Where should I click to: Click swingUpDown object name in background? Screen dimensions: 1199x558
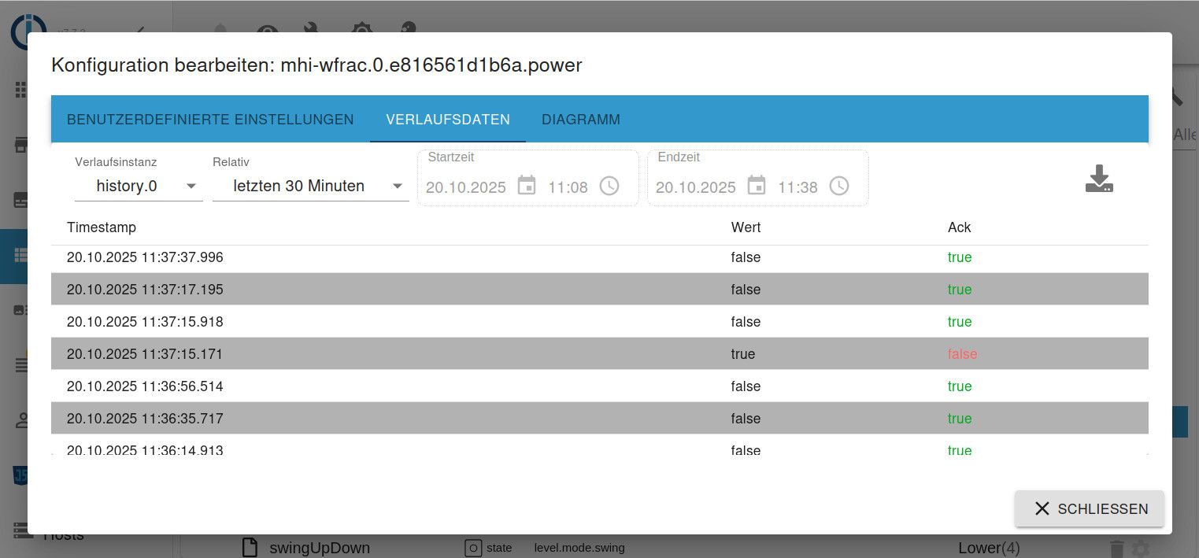coord(320,548)
